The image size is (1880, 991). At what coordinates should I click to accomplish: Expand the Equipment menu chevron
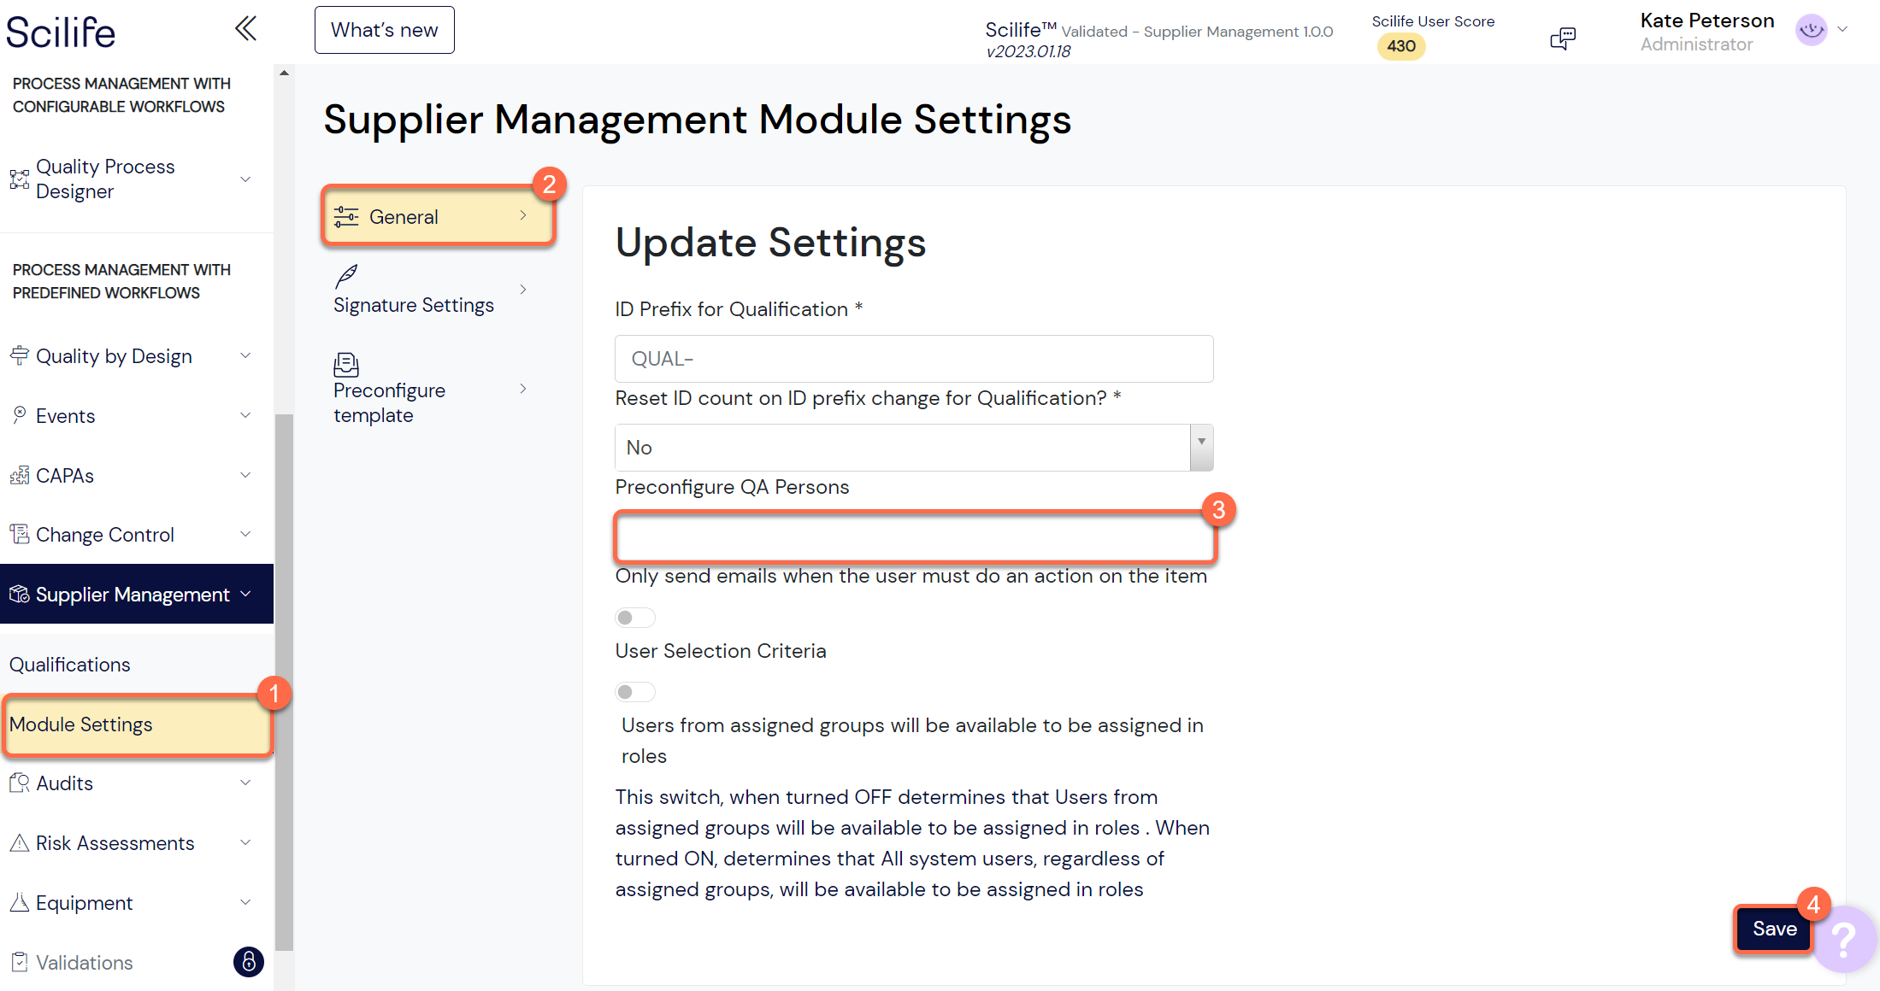245,902
